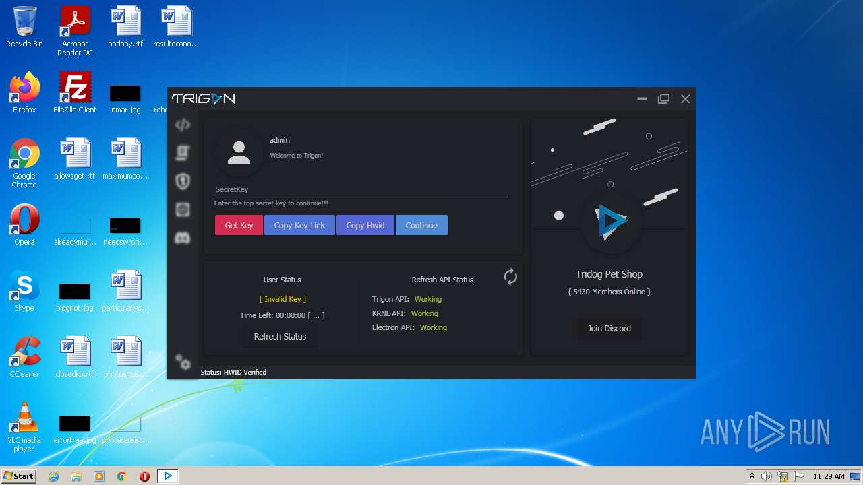
Task: Select the alreadymul desktop file
Action: tap(75, 230)
